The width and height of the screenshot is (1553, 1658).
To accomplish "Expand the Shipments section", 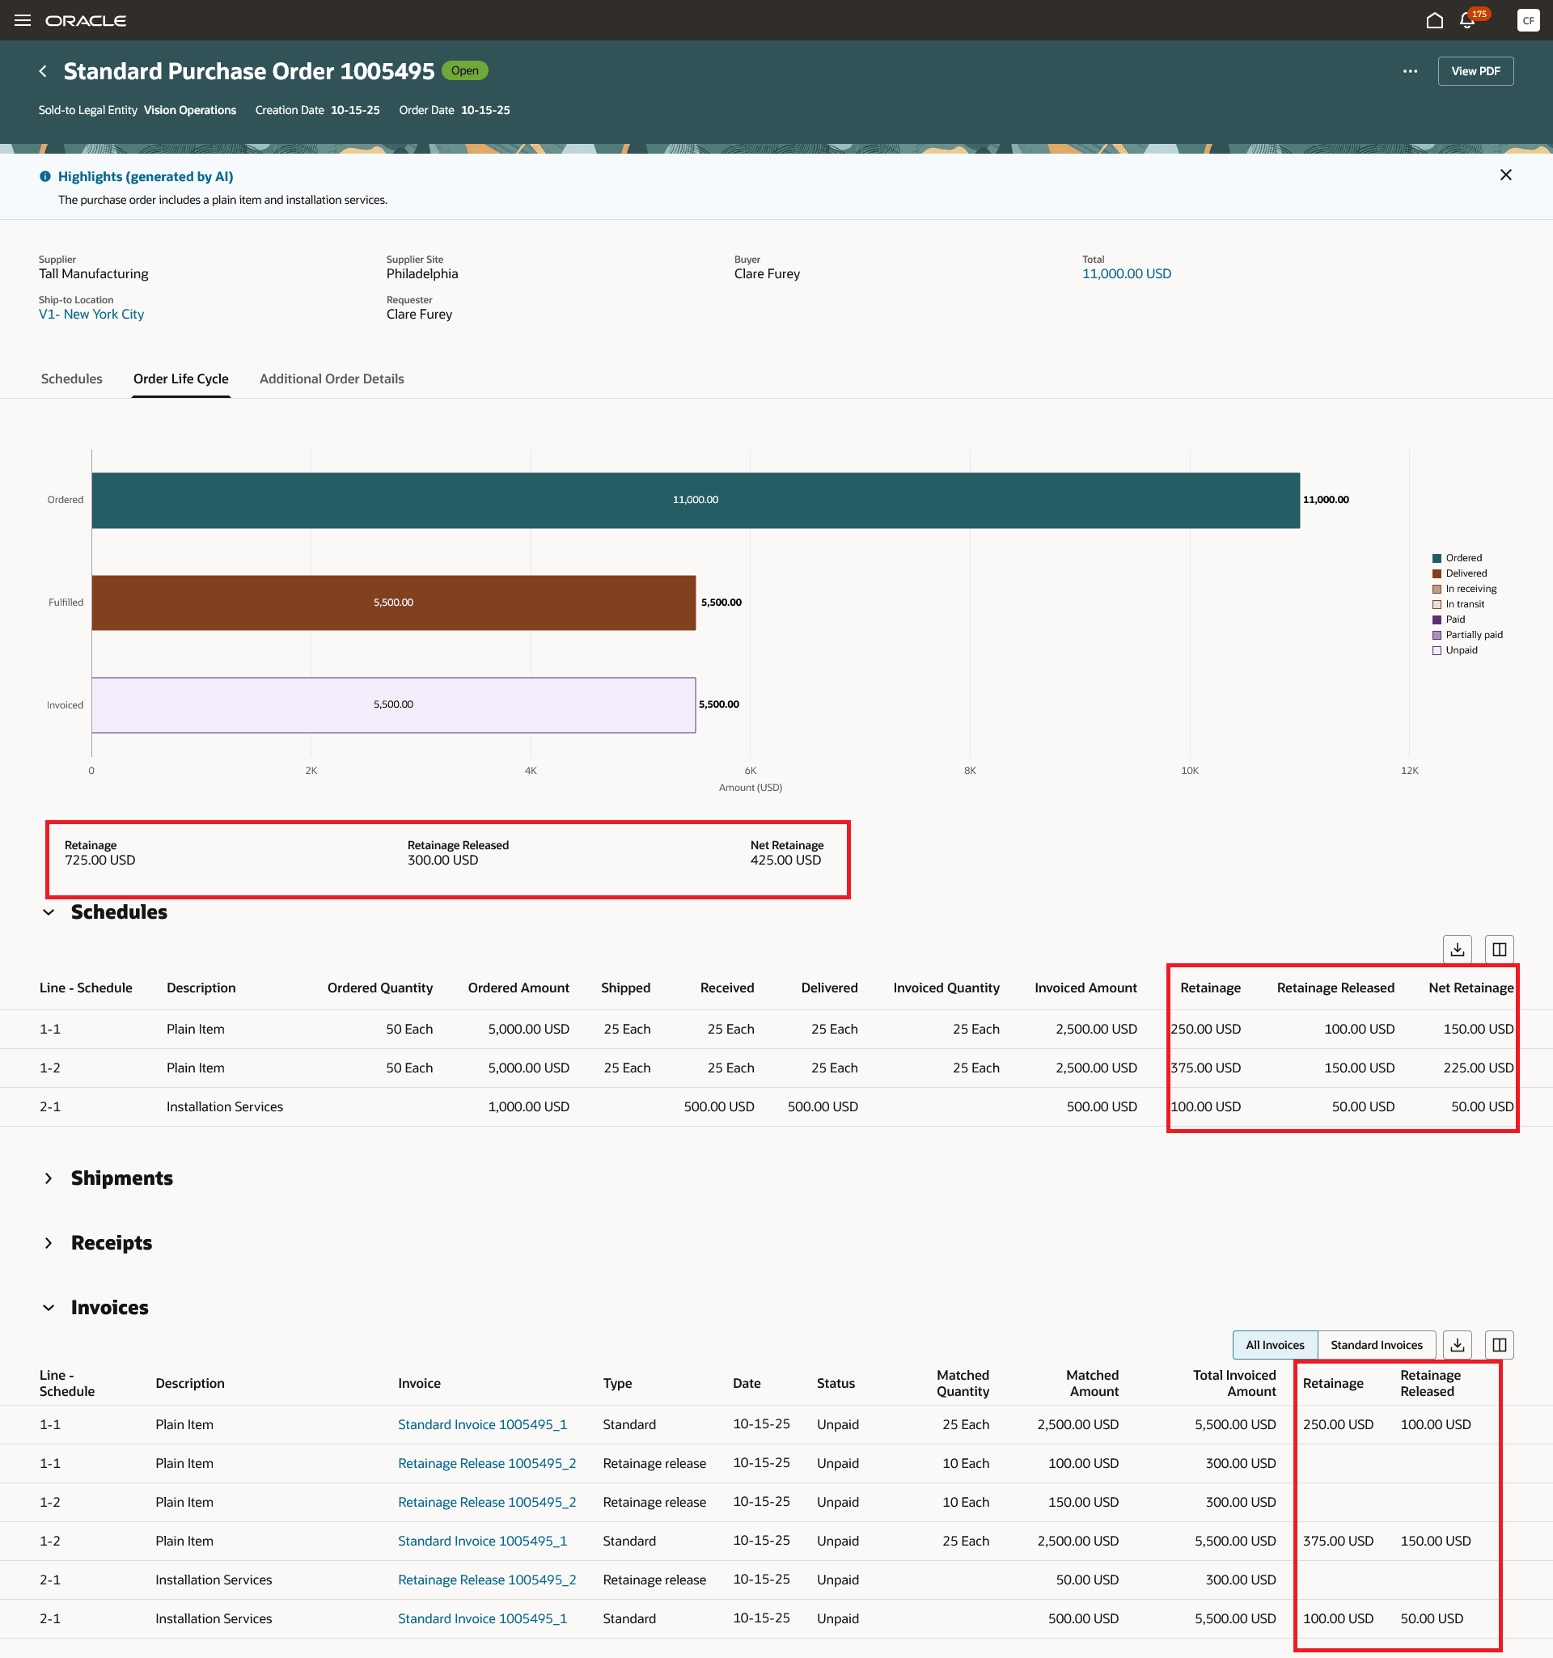I will coord(49,1178).
